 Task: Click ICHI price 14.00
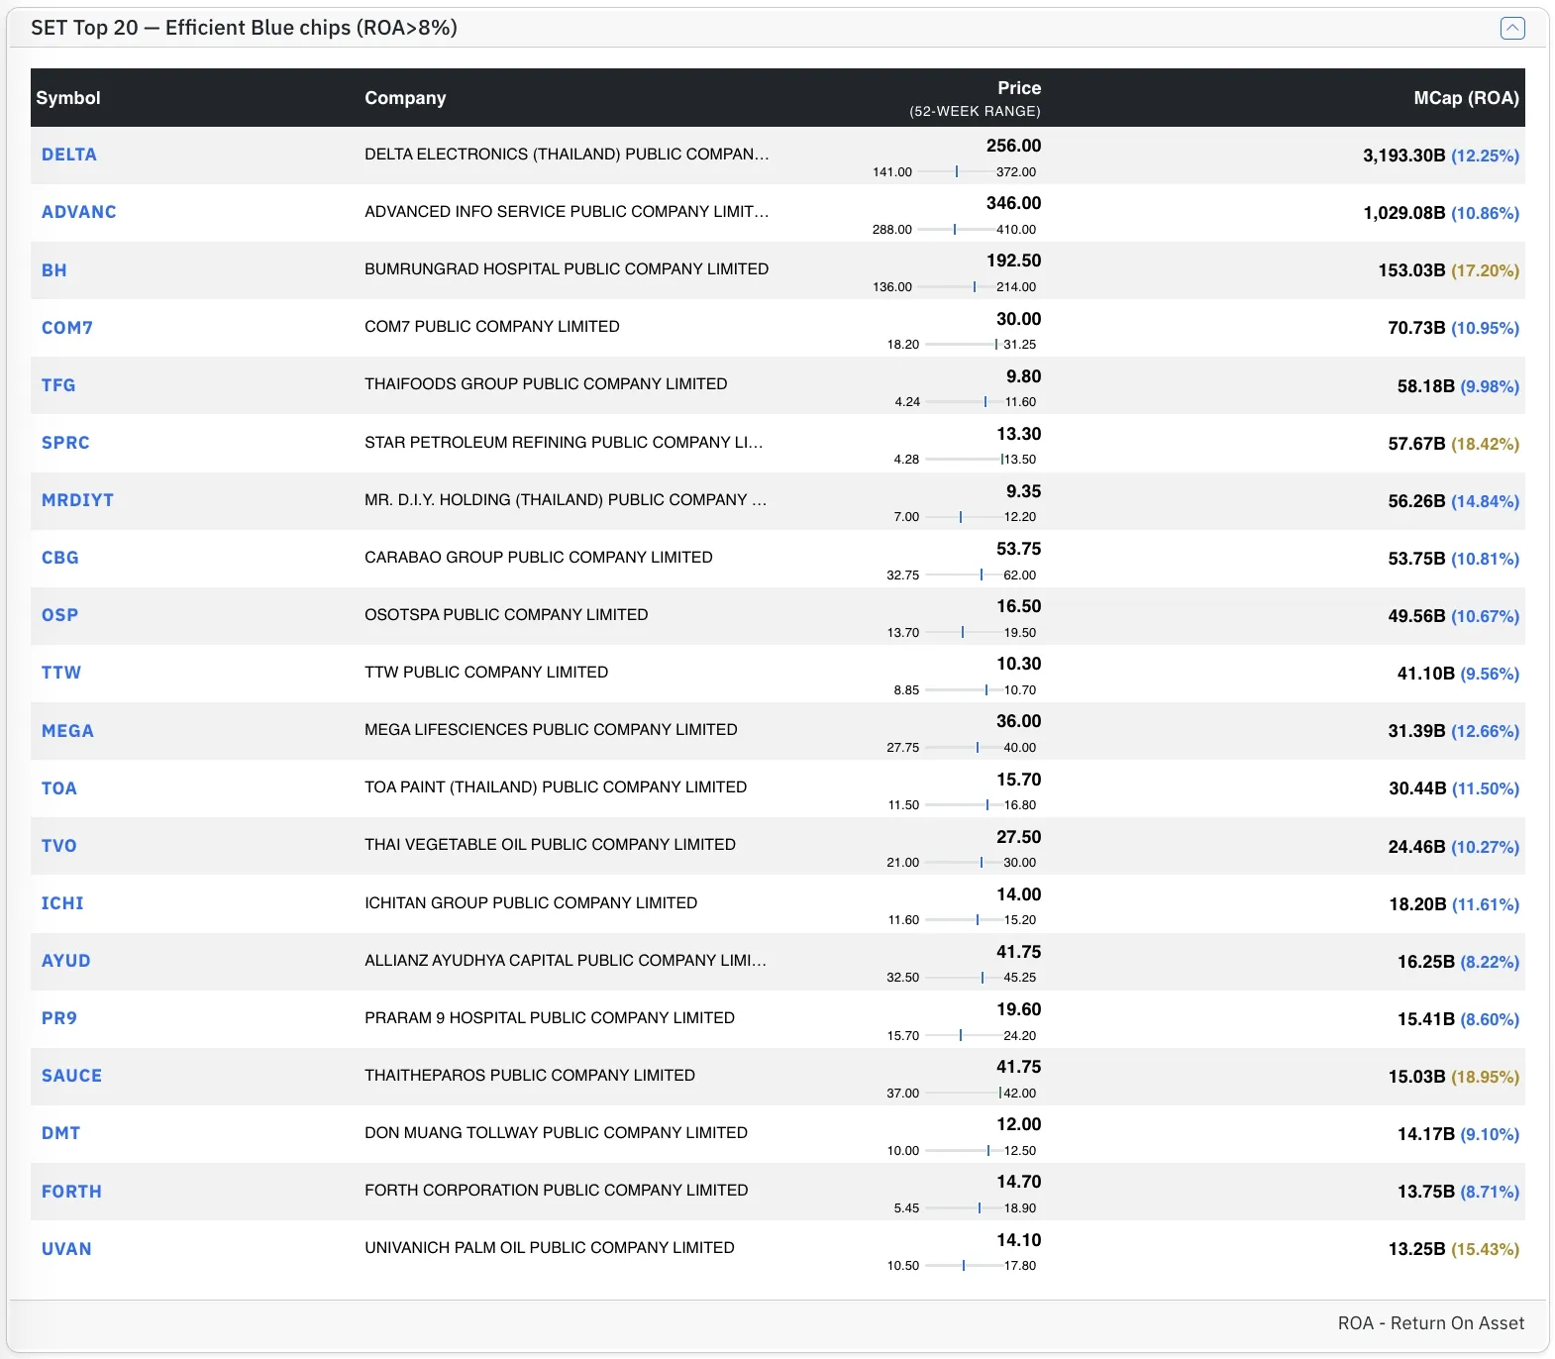(x=1019, y=894)
